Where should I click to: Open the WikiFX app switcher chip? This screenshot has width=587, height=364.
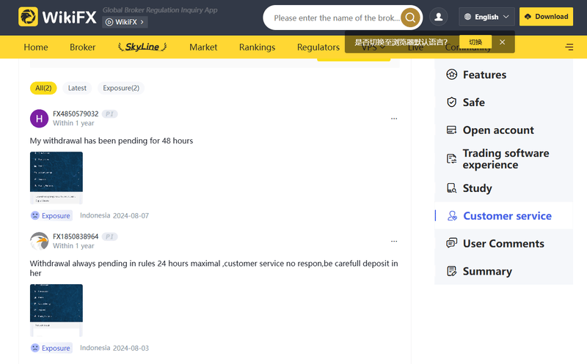(x=125, y=22)
